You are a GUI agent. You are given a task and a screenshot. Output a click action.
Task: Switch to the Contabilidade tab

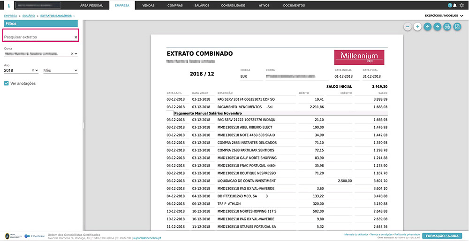233,5
